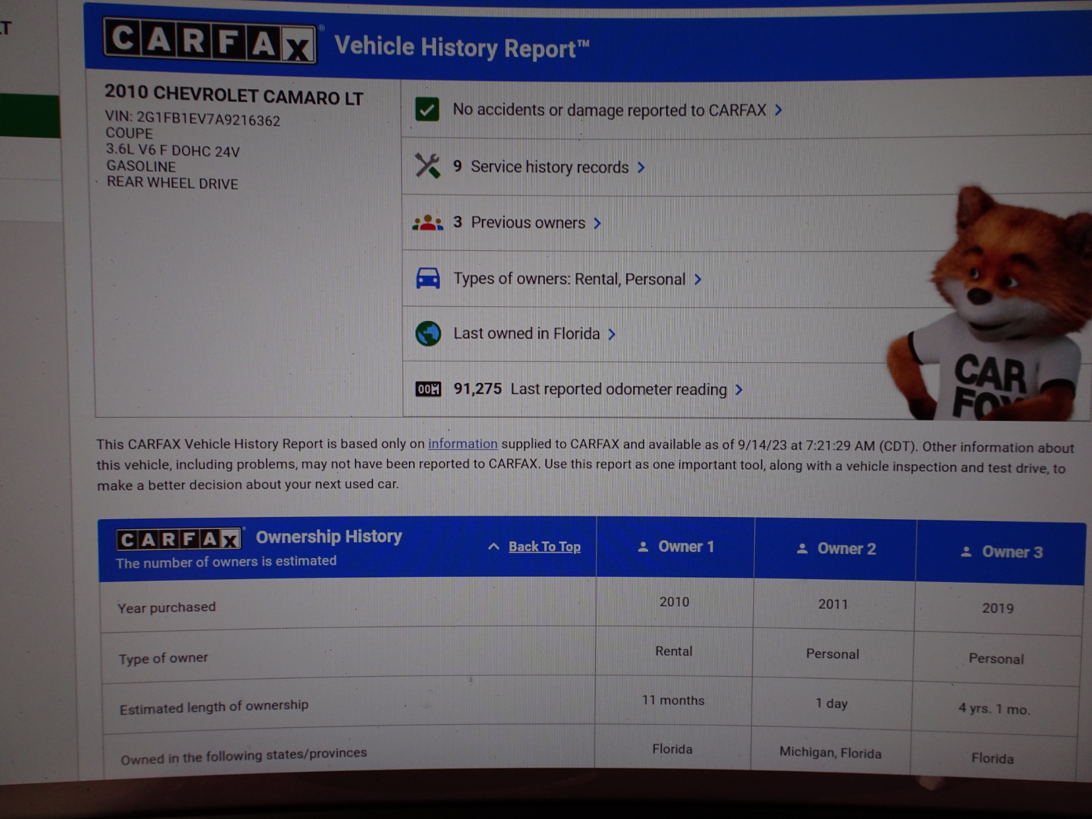Select the Owner 3 column header
Viewport: 1092px width, 819px height.
tap(1001, 552)
